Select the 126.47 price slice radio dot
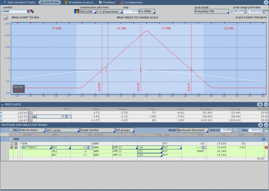 [x=1, y=120]
